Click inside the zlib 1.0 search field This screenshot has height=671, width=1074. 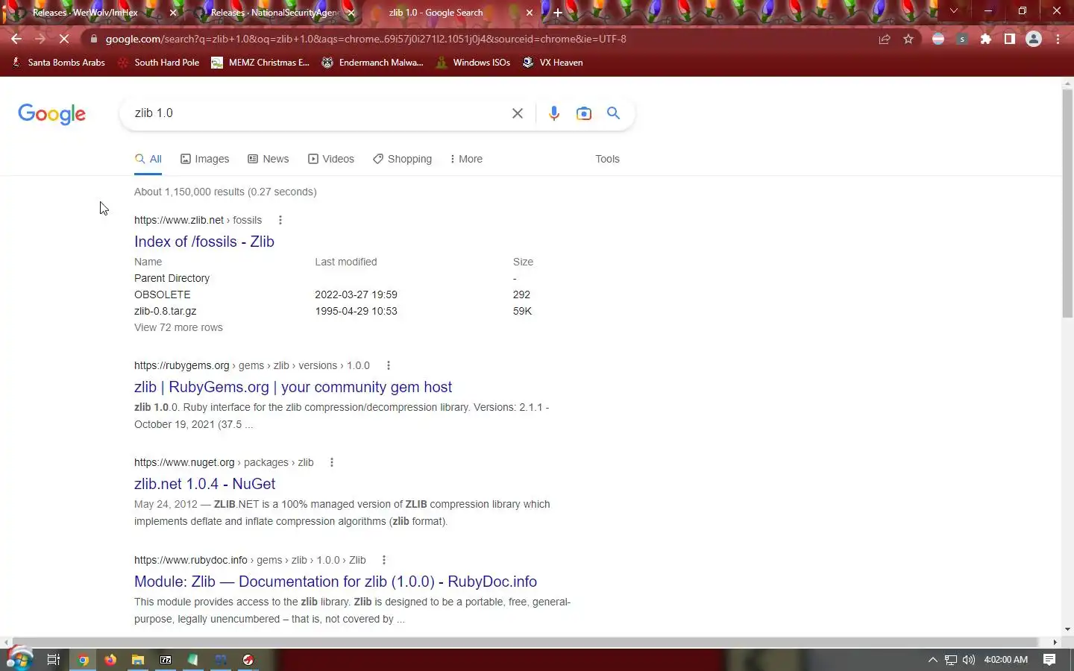pyautogui.click(x=317, y=113)
